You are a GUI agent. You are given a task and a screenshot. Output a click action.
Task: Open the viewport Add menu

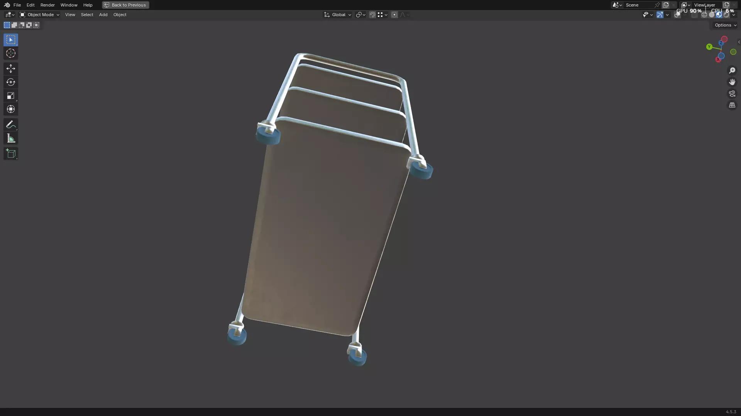point(103,15)
